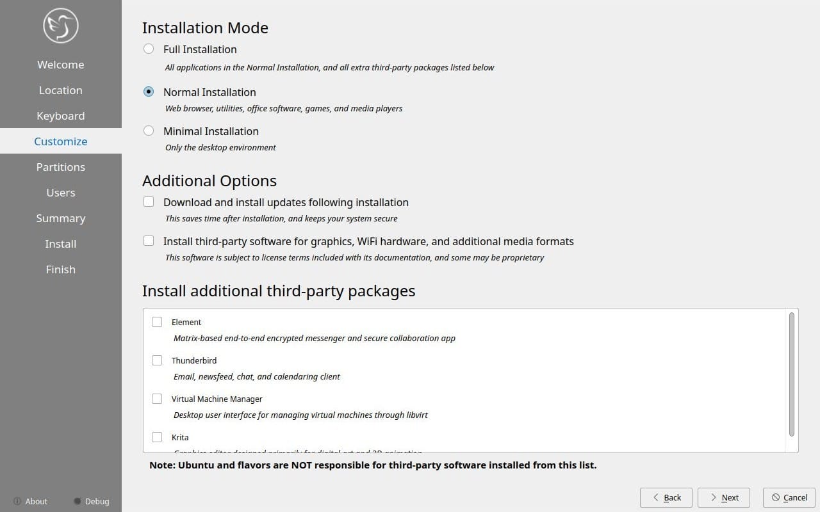This screenshot has width=820, height=512.
Task: Select Minimal Installation mode
Action: tap(149, 131)
